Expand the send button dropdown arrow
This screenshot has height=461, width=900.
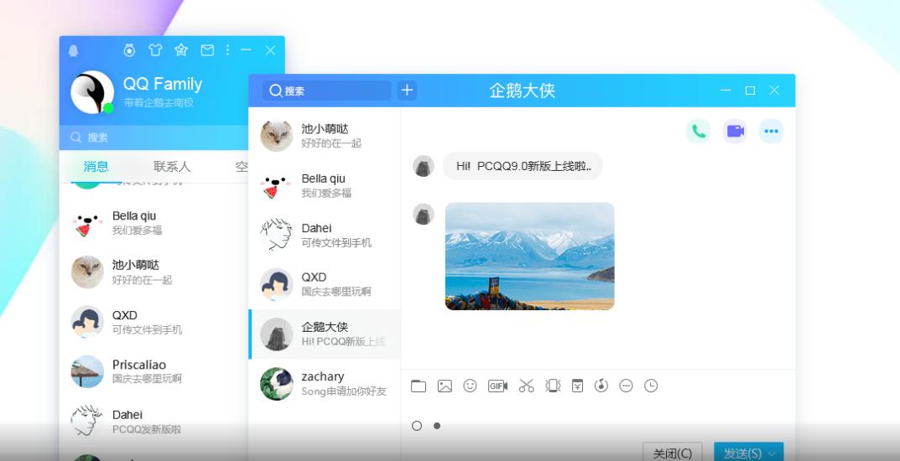tap(773, 453)
